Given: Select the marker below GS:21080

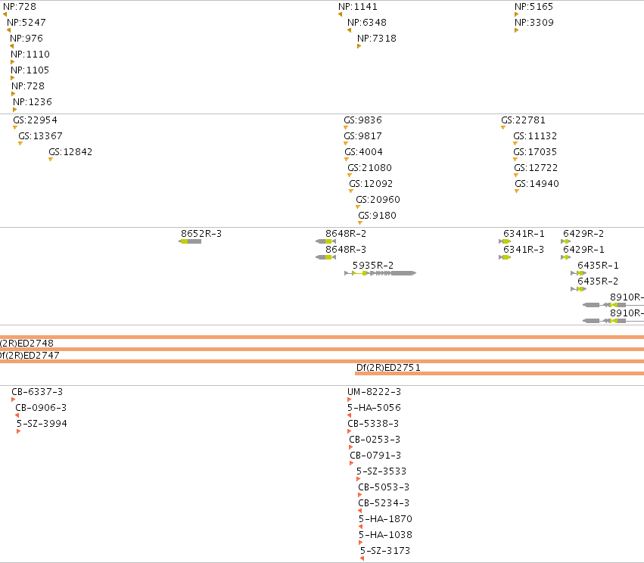Looking at the screenshot, I should (350, 176).
